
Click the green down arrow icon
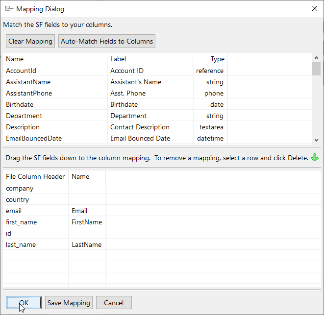315,158
